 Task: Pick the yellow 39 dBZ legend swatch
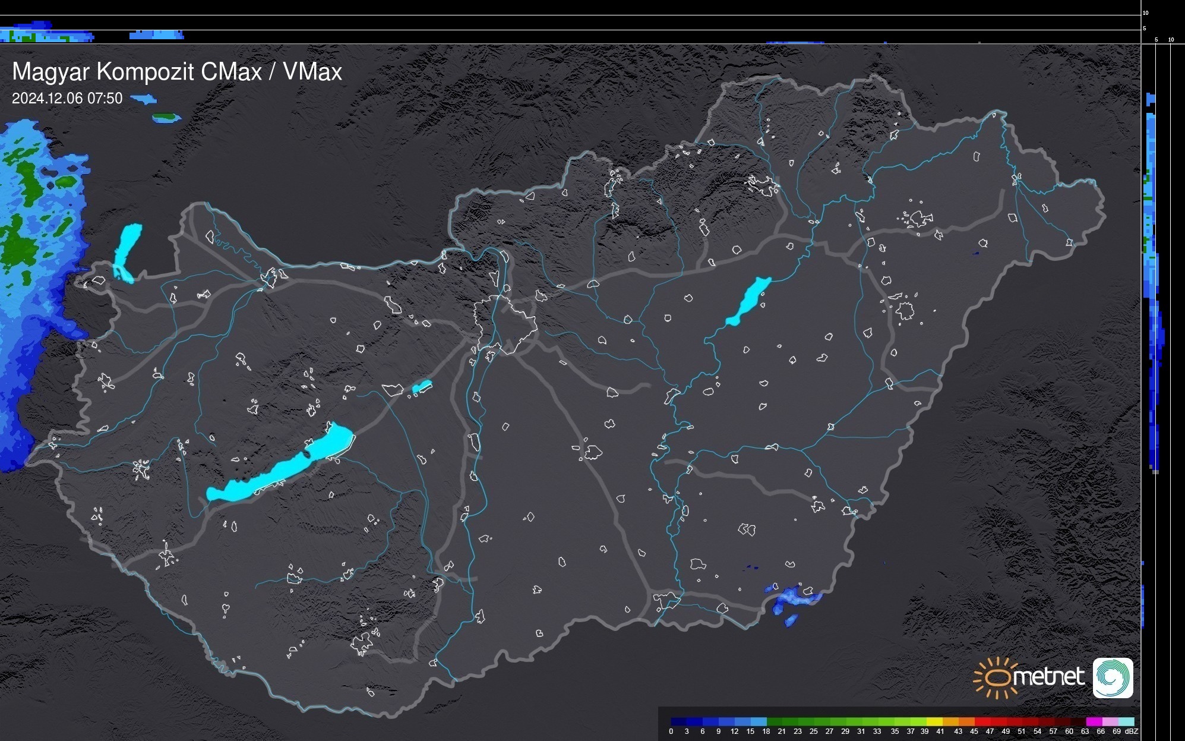(934, 721)
